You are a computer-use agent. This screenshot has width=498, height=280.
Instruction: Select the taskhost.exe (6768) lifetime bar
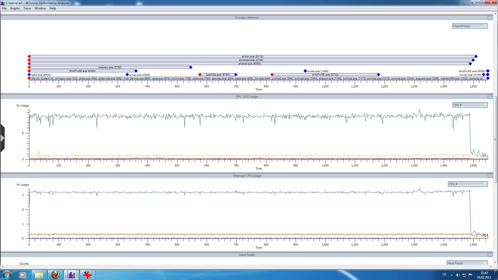(x=218, y=74)
